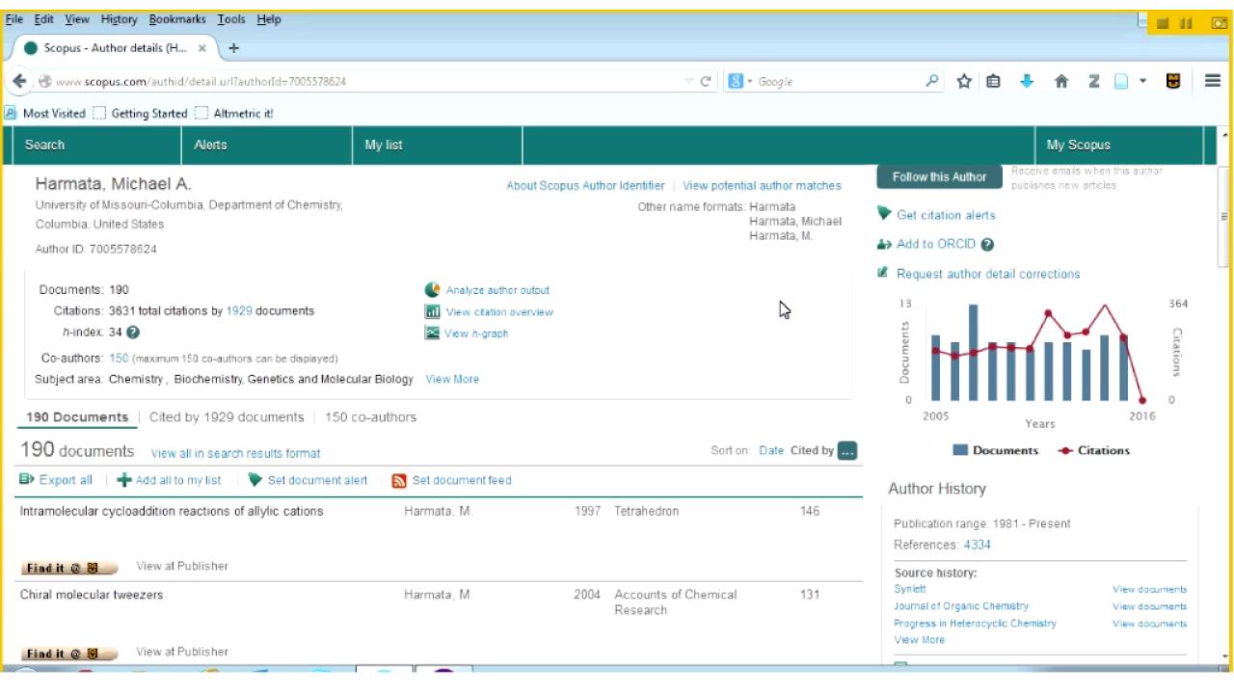Click Set document alert flag icon
The image size is (1234, 694).
click(255, 480)
